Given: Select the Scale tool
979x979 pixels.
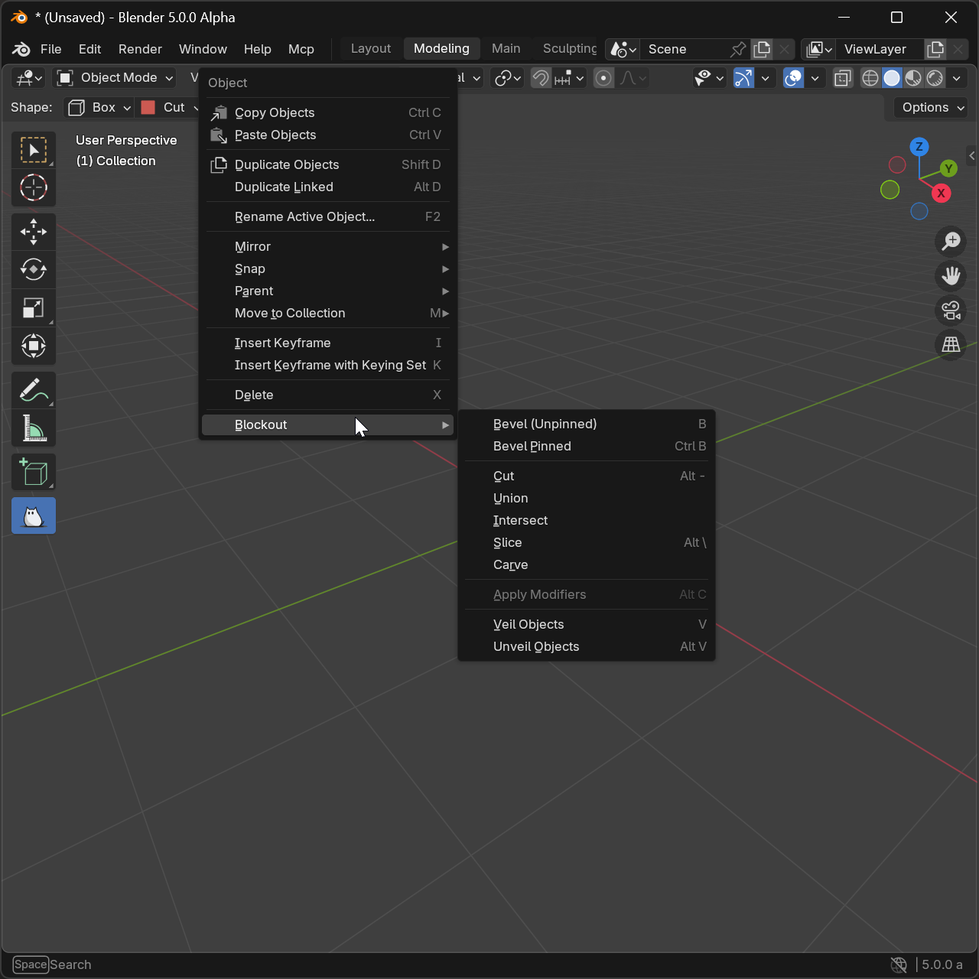Looking at the screenshot, I should coord(34,308).
